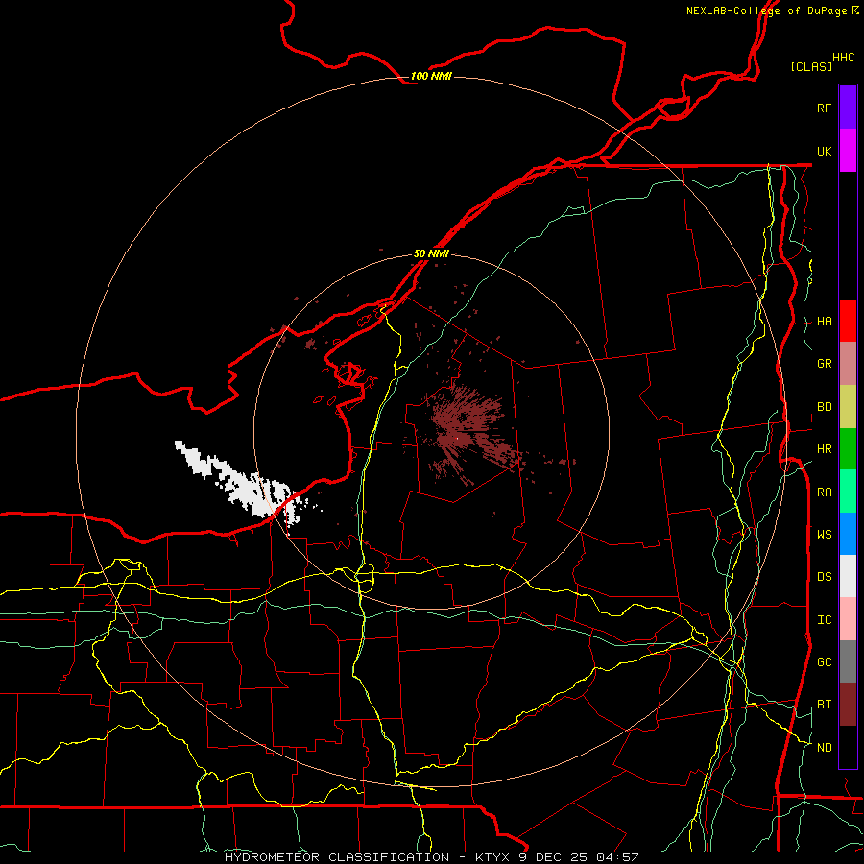The image size is (864, 864).
Task: Click the GC legend label
Action: pyautogui.click(x=824, y=662)
